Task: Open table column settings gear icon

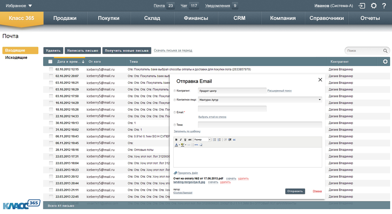Action: tap(385, 61)
